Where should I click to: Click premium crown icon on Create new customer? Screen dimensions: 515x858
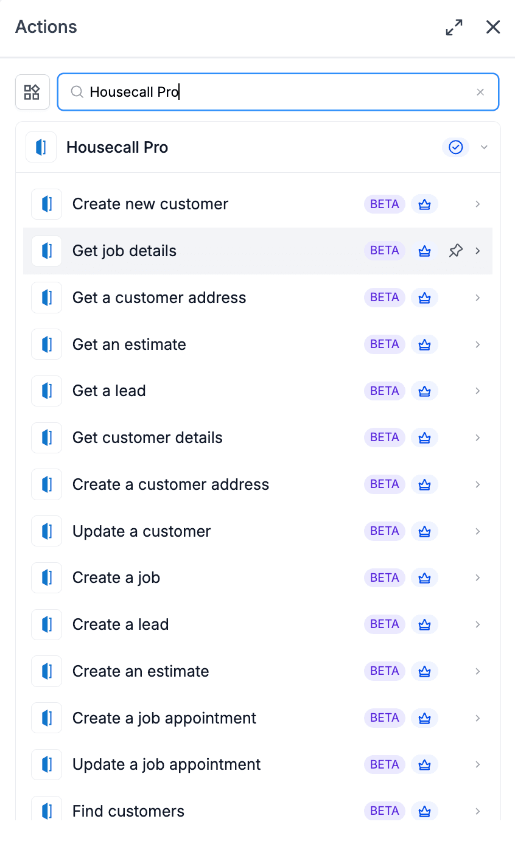point(425,204)
